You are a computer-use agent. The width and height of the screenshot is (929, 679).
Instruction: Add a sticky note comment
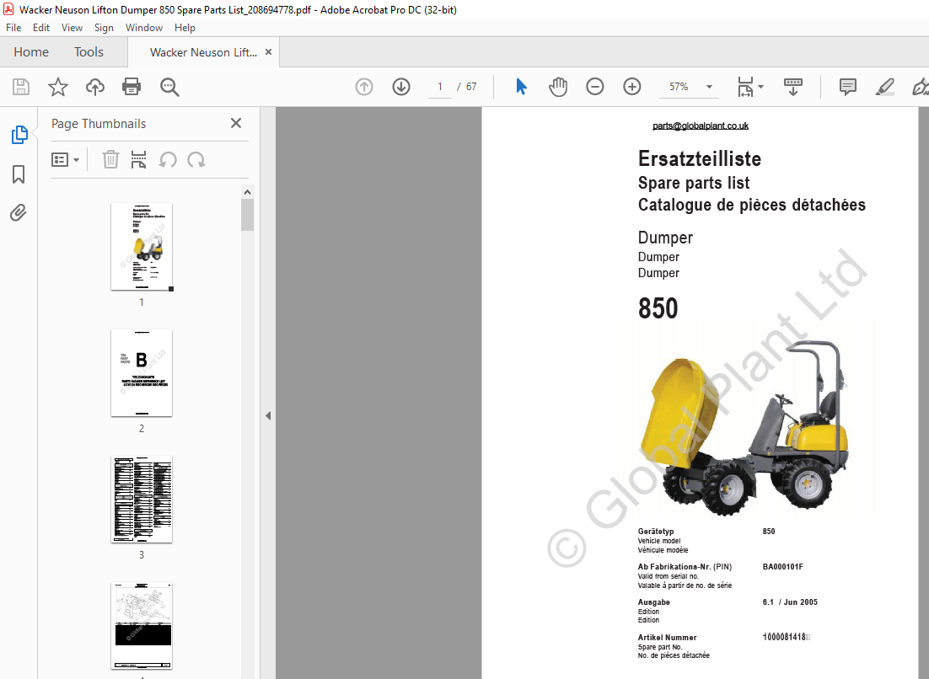click(x=848, y=87)
